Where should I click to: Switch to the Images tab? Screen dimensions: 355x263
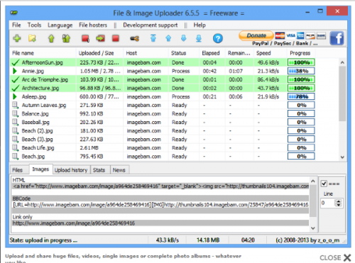[x=40, y=169]
